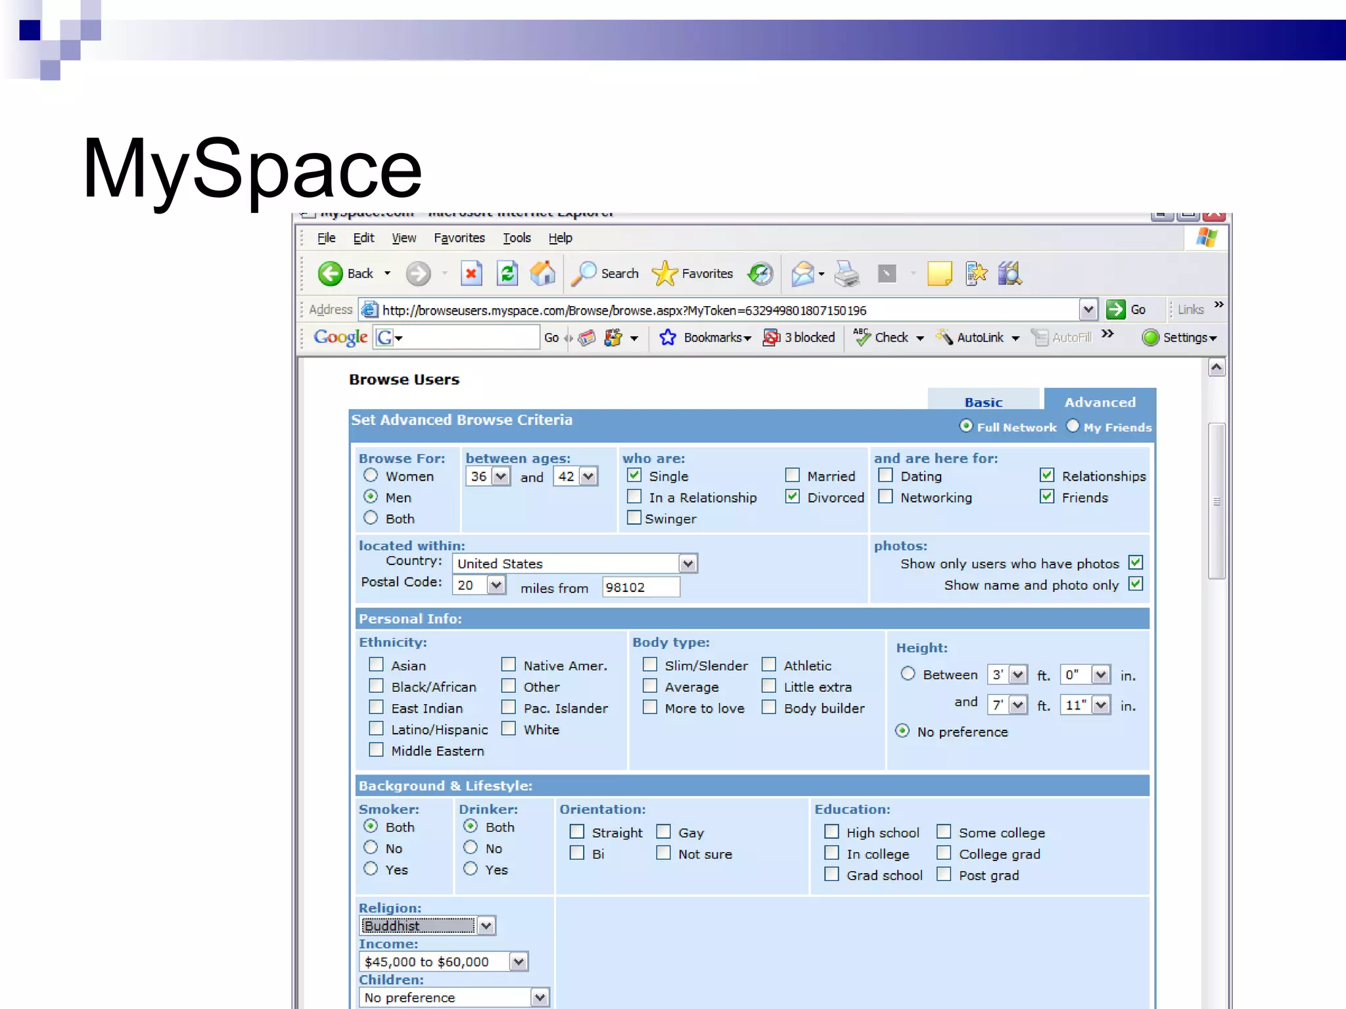Click the green Refresh icon
This screenshot has width=1346, height=1009.
[x=507, y=273]
